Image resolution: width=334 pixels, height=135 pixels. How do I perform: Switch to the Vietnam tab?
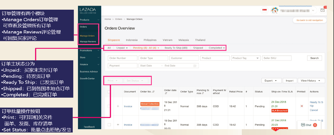pyautogui.click(x=168, y=40)
